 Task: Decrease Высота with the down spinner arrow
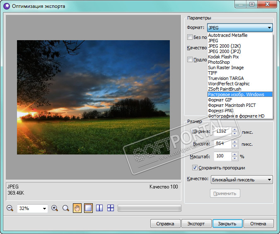234,146
